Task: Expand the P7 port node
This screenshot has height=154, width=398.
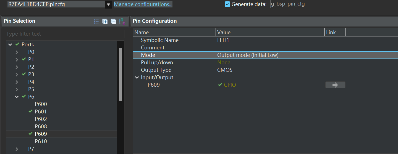Action: (17, 149)
